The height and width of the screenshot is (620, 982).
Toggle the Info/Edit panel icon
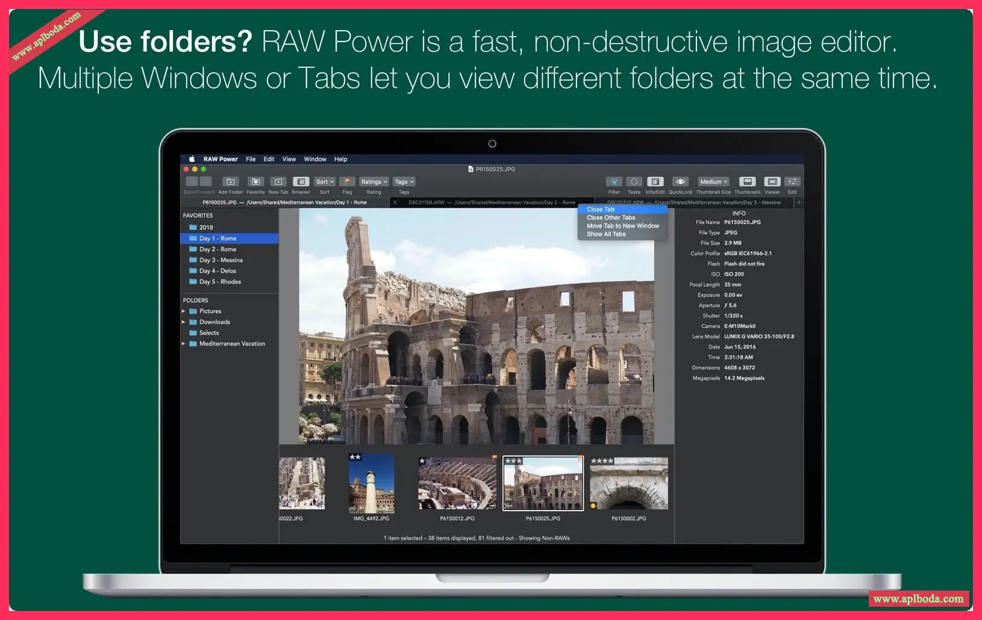point(655,182)
